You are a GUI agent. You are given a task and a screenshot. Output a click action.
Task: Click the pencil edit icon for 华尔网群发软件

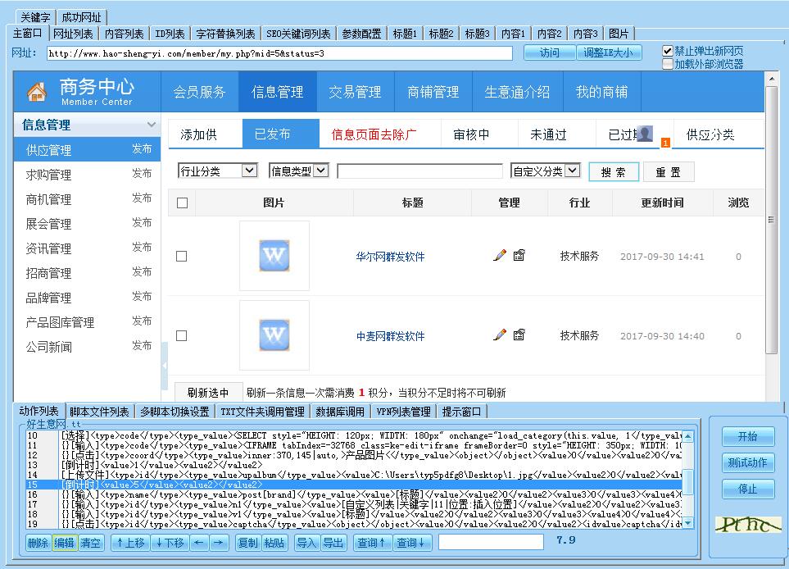click(x=500, y=255)
